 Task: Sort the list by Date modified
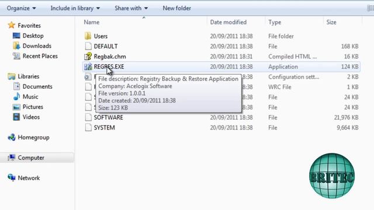228,22
